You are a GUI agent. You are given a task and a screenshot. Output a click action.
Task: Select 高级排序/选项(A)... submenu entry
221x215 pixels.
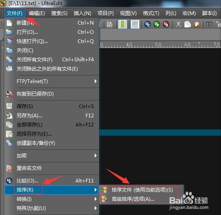pyautogui.click(x=141, y=199)
